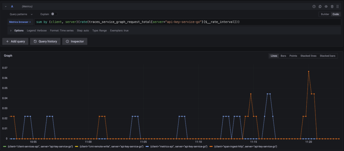Viewport: 344px width, 151px height.
Task: Click Type: Range option text
Action: click(99, 31)
